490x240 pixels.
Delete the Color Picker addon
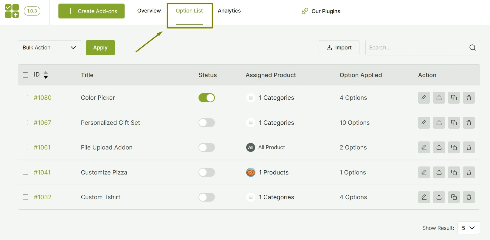pyautogui.click(x=469, y=98)
